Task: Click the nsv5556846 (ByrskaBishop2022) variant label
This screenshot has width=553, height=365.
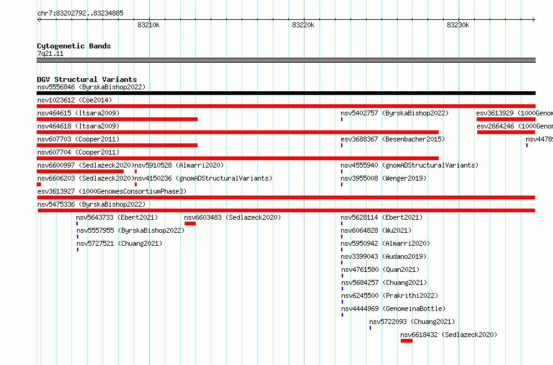Action: [91, 87]
